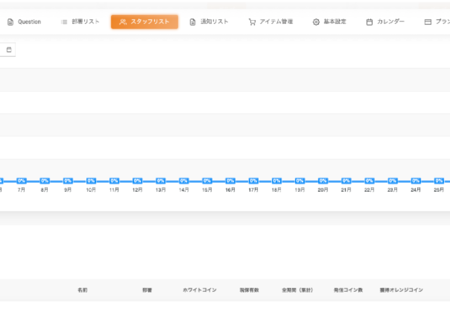The image size is (450, 317).
Task: Click the 0% data point above 17月
Action: pos(253,181)
